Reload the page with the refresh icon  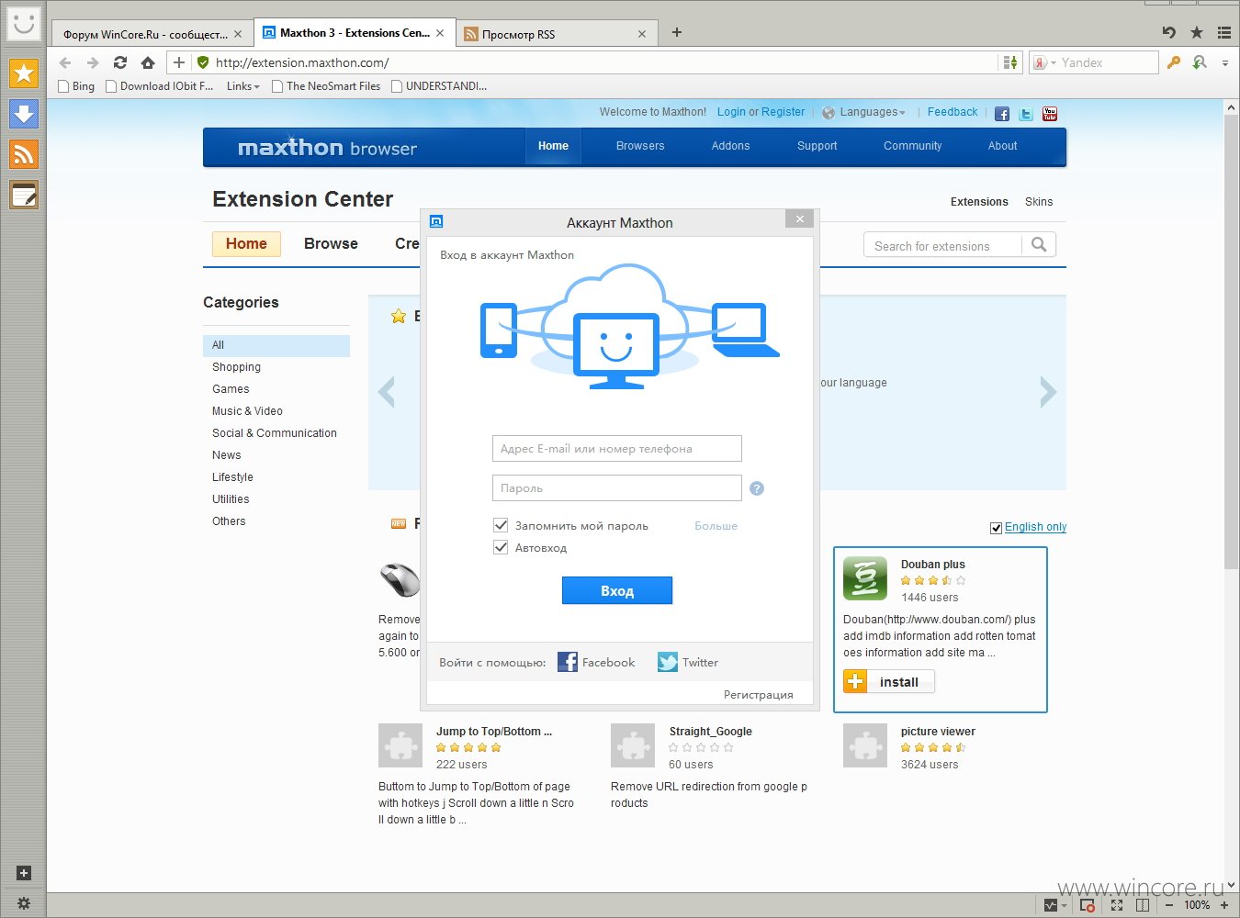click(x=120, y=62)
